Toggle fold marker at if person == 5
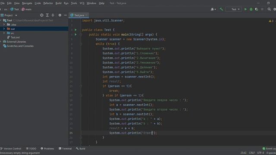 point(81,86)
